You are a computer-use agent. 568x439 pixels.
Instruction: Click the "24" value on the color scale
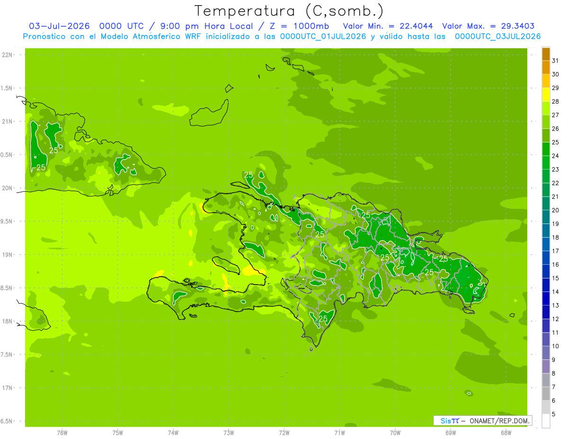[556, 156]
